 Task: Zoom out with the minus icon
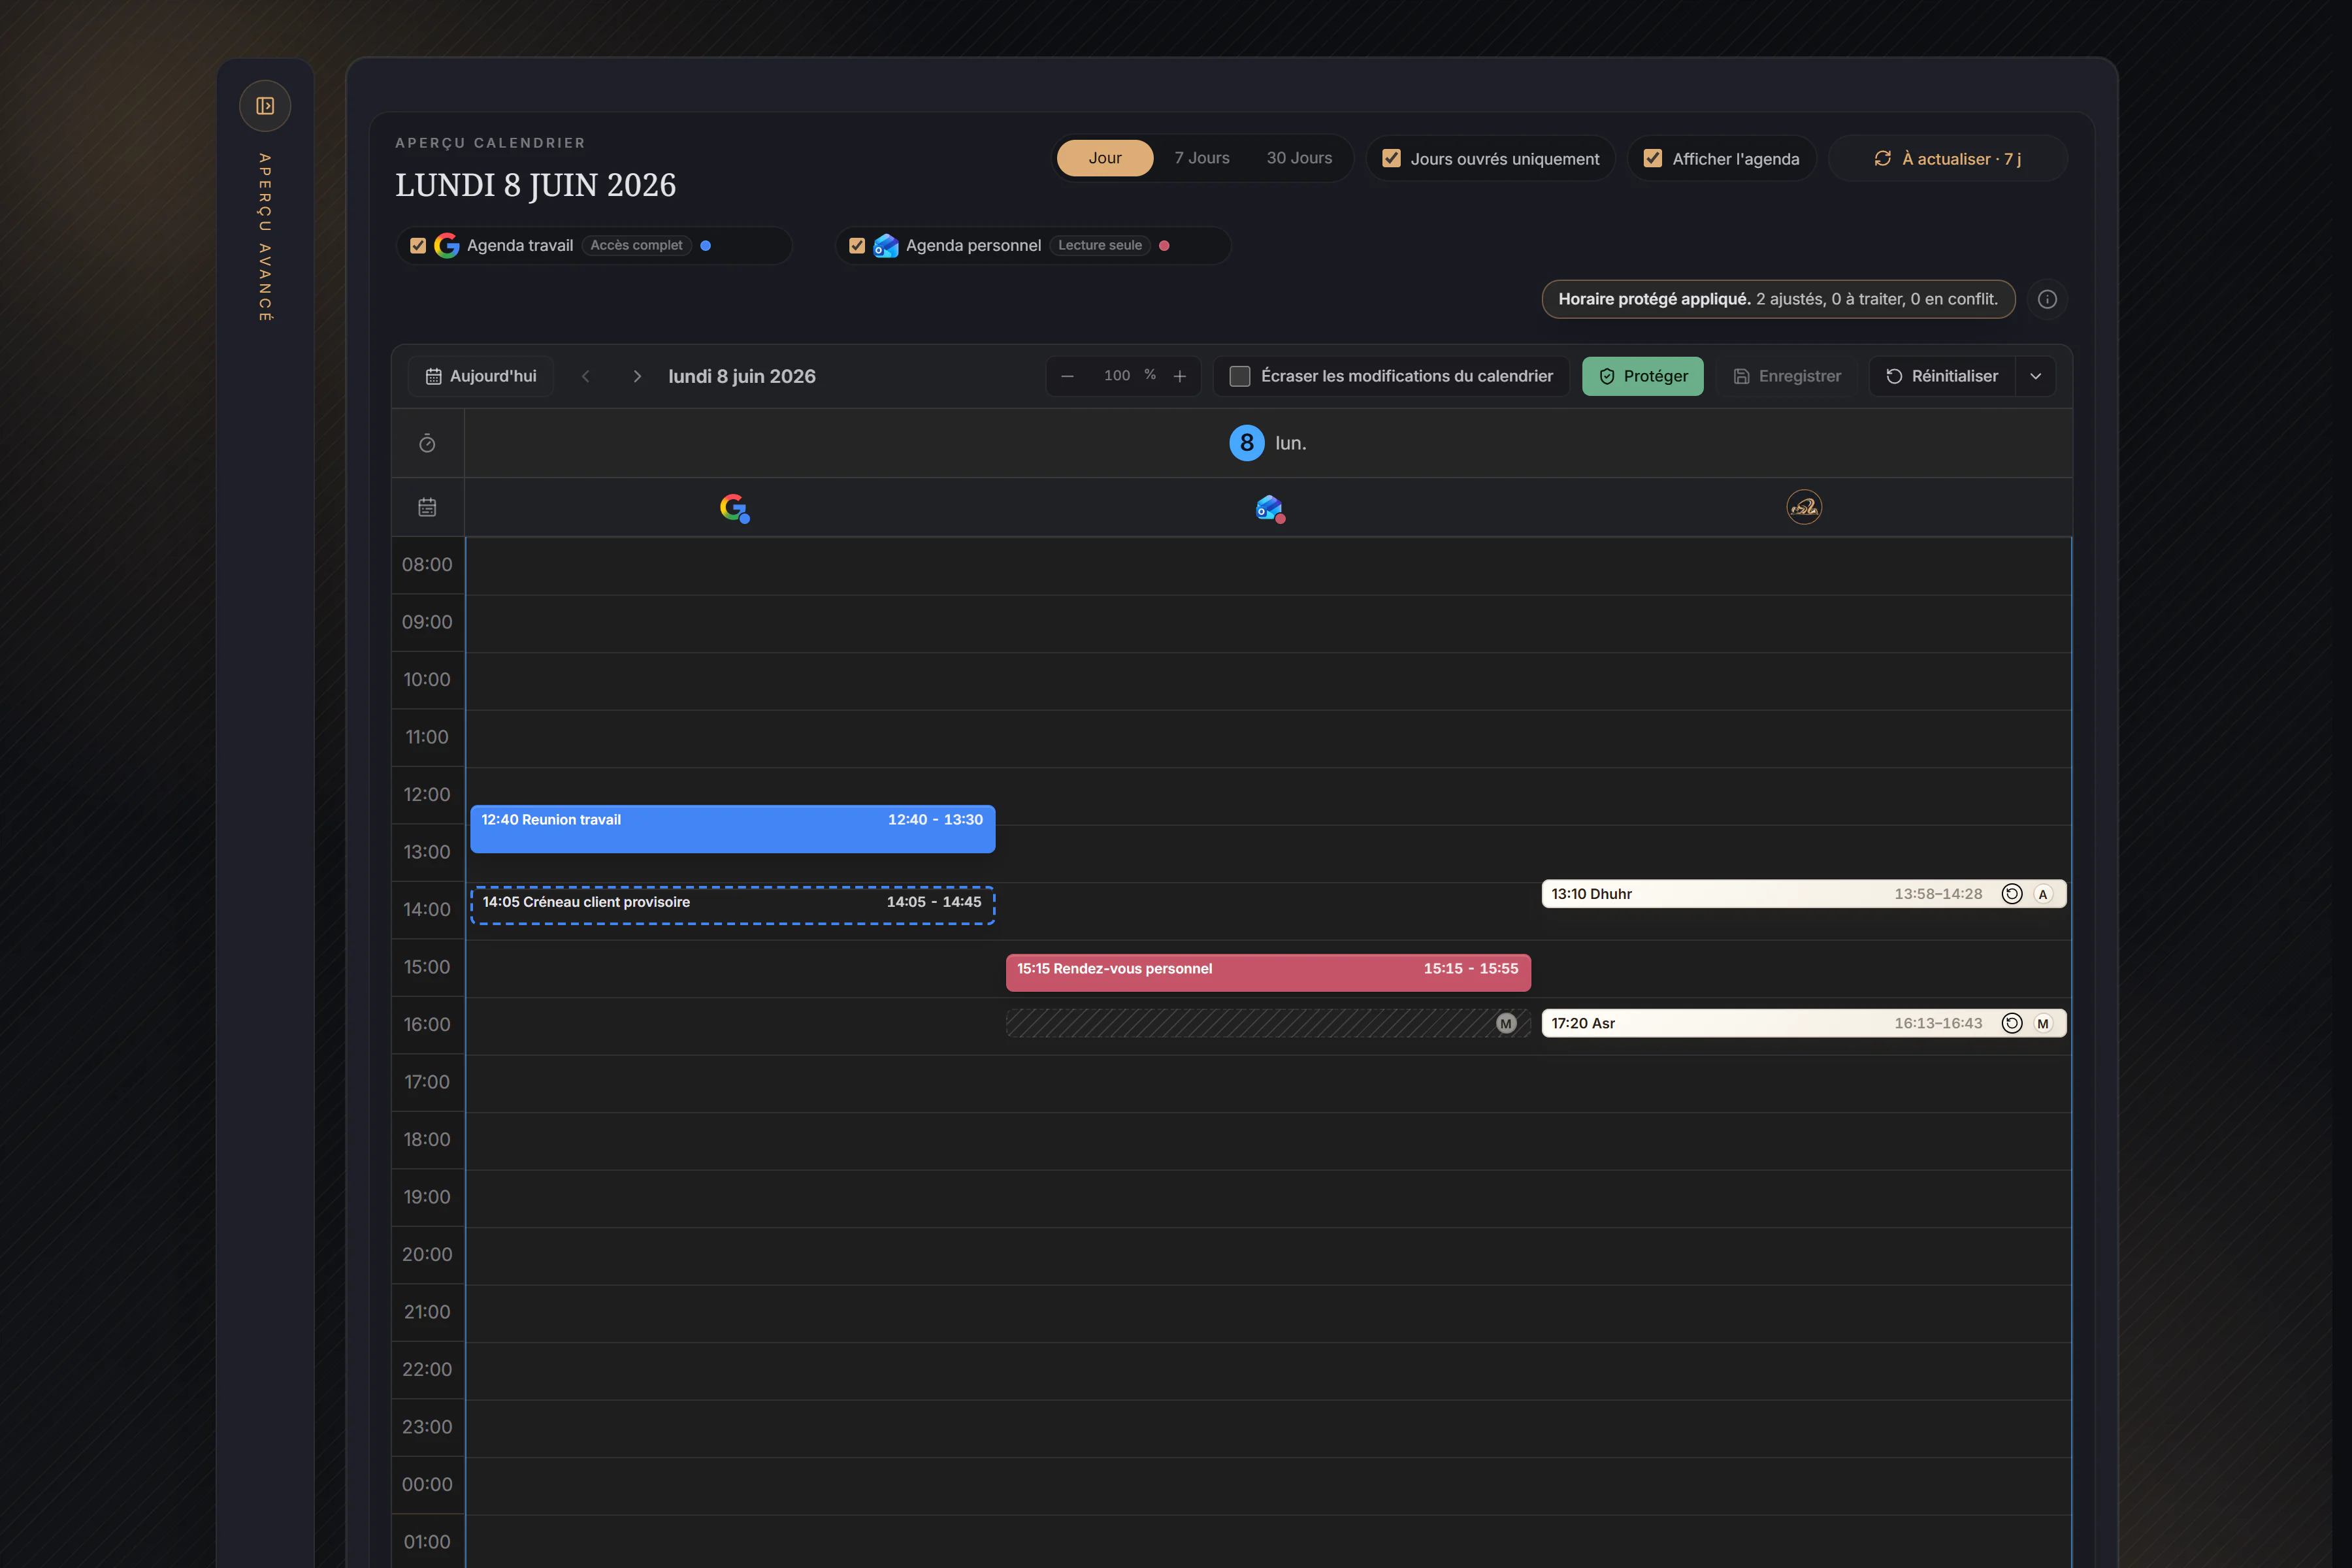coord(1067,376)
